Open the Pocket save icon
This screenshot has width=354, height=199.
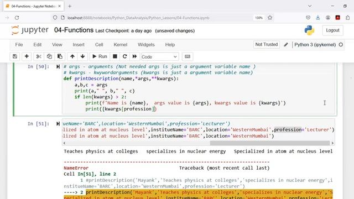(x=308, y=18)
